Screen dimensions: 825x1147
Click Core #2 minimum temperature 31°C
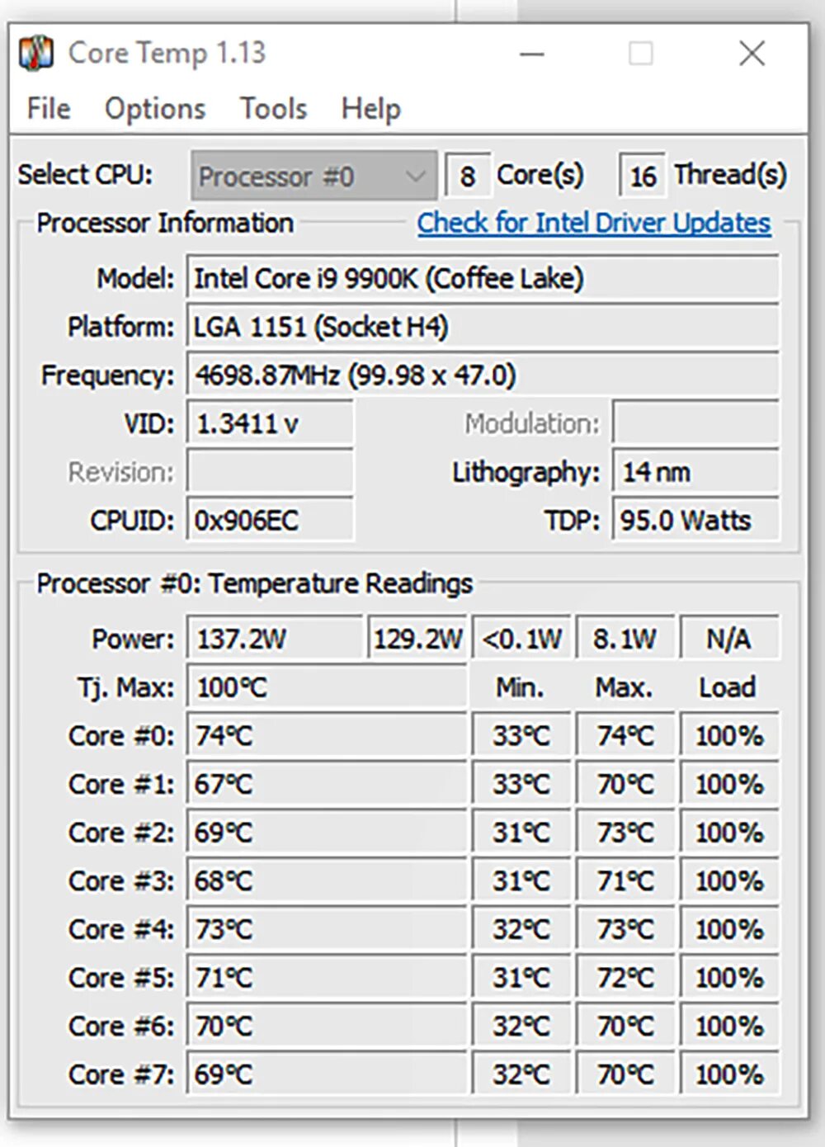tap(521, 833)
